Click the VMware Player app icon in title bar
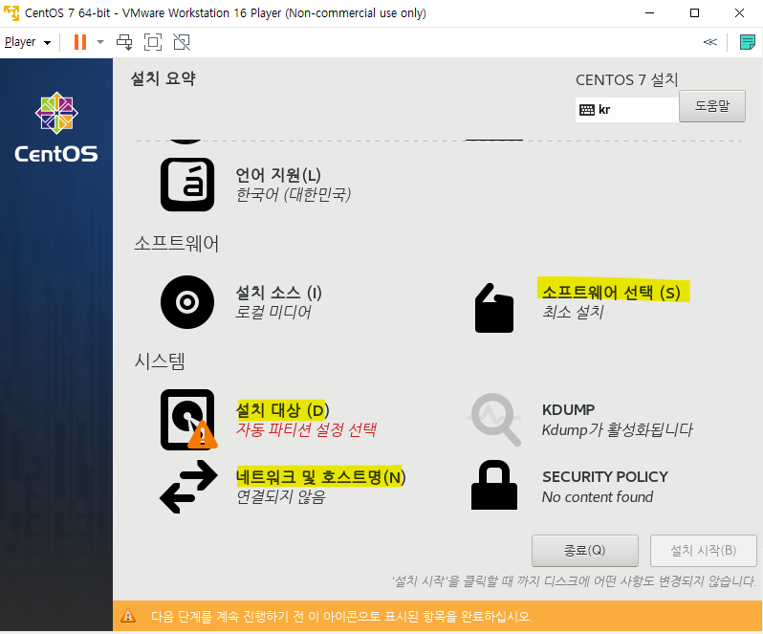 11,12
